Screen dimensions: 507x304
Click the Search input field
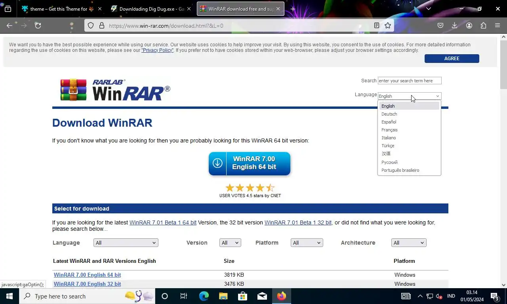tap(410, 81)
